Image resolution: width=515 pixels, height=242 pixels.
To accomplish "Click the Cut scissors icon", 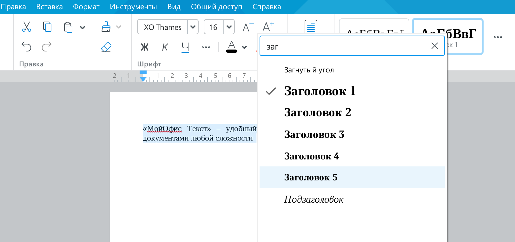I will 27,27.
